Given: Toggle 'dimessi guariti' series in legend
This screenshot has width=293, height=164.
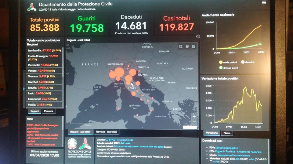Looking at the screenshot, I should click(229, 68).
